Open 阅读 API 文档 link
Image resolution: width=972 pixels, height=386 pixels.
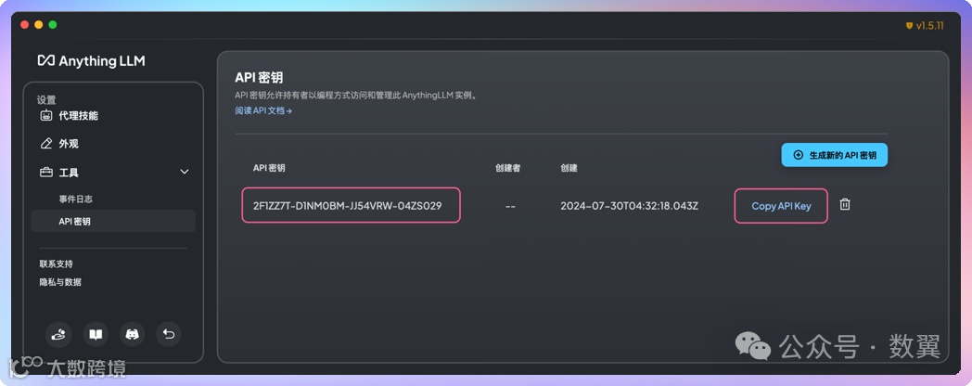(262, 111)
